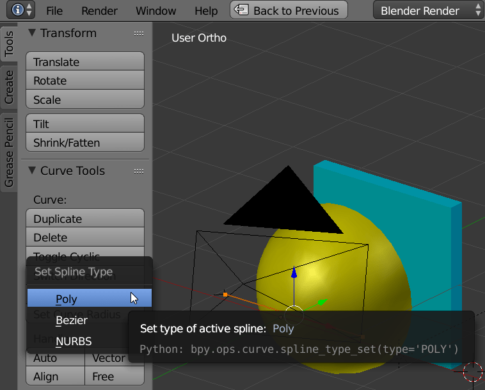Open the Window menu

pos(156,11)
